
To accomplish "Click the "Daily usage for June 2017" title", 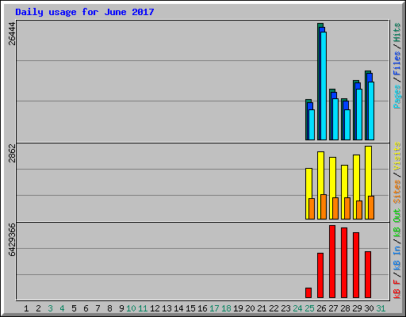I will 85,12.
